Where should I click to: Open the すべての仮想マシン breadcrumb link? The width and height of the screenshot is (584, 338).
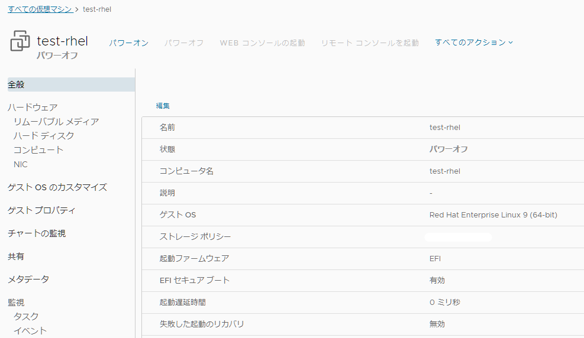click(40, 9)
